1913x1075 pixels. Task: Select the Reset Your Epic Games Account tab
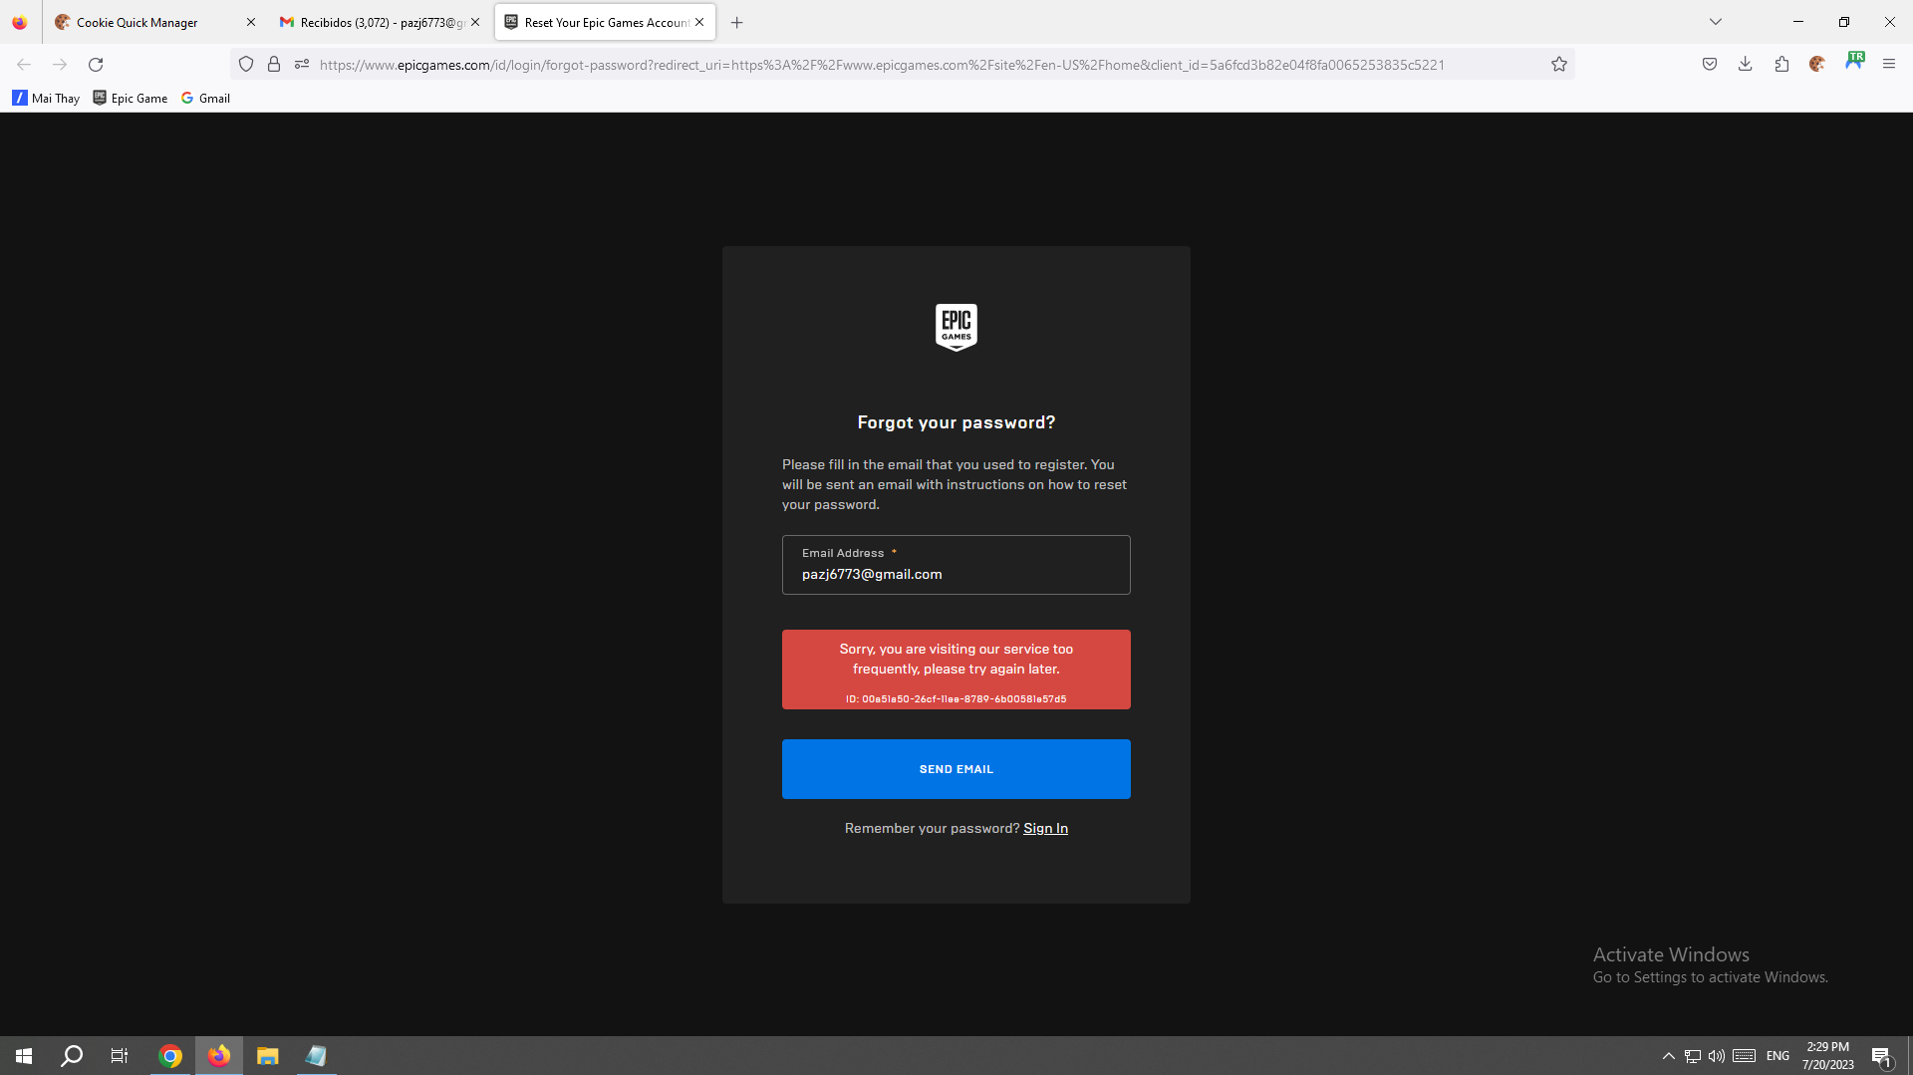[605, 22]
